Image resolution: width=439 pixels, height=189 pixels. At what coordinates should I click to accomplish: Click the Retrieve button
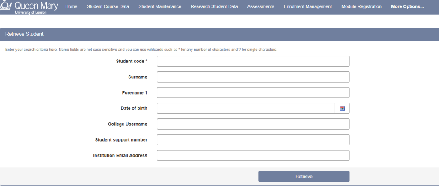(x=304, y=177)
